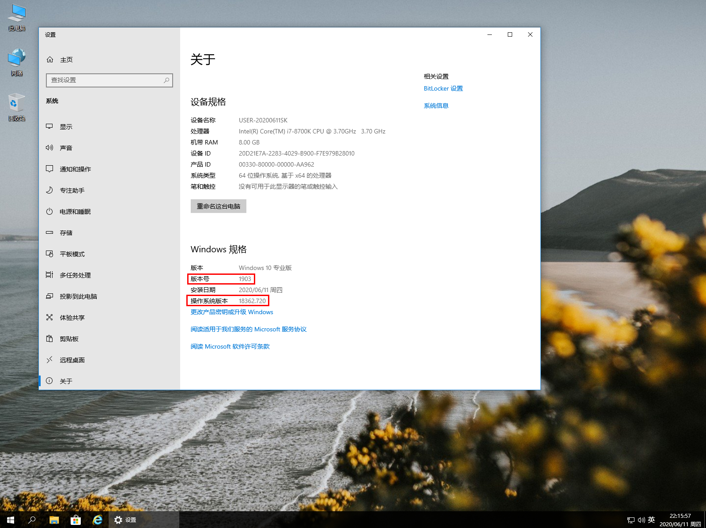Click the monitor icon for 显示
This screenshot has height=528, width=706.
click(49, 127)
